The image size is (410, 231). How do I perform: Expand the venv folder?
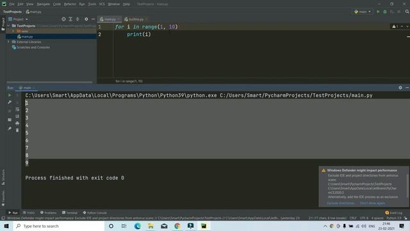coord(13,31)
